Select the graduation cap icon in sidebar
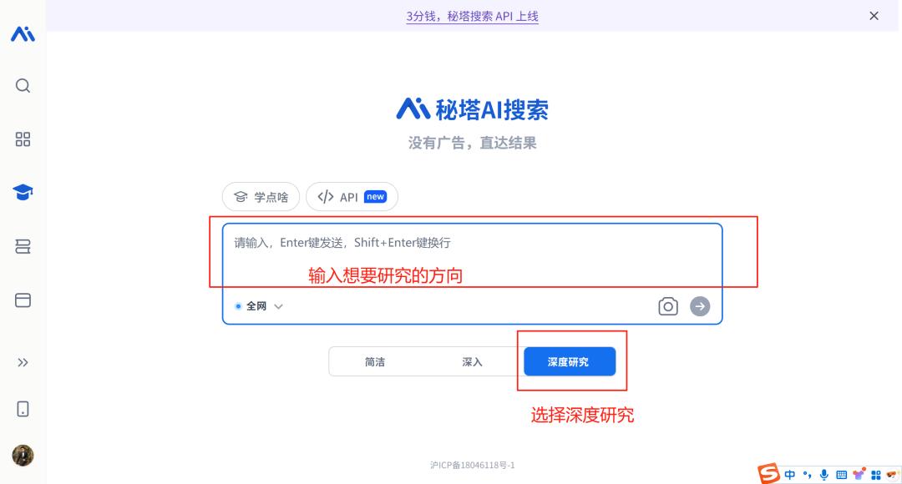 tap(23, 192)
